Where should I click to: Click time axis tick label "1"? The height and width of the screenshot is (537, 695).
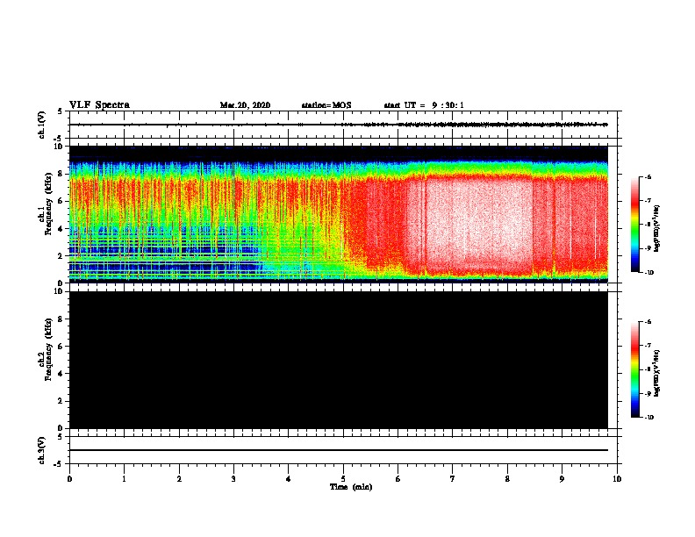click(x=124, y=479)
